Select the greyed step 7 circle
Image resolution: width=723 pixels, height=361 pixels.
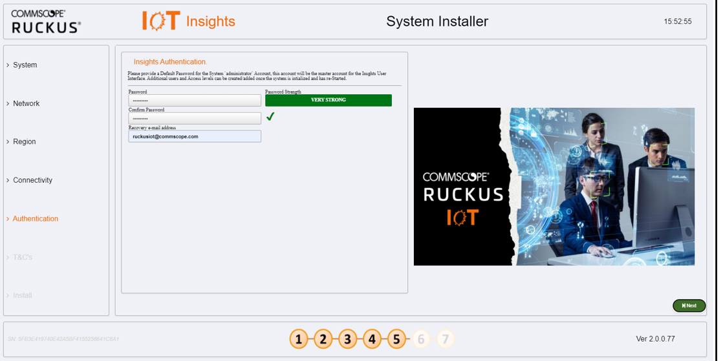pyautogui.click(x=445, y=339)
